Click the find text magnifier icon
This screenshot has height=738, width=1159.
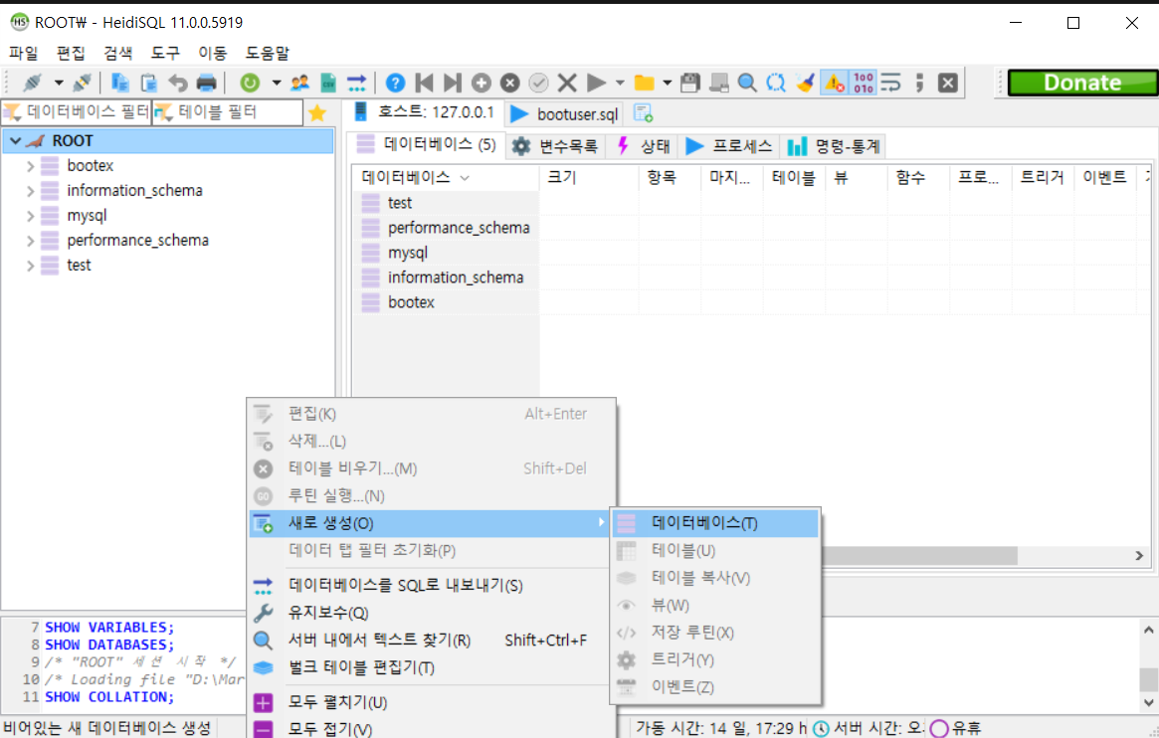pyautogui.click(x=747, y=83)
